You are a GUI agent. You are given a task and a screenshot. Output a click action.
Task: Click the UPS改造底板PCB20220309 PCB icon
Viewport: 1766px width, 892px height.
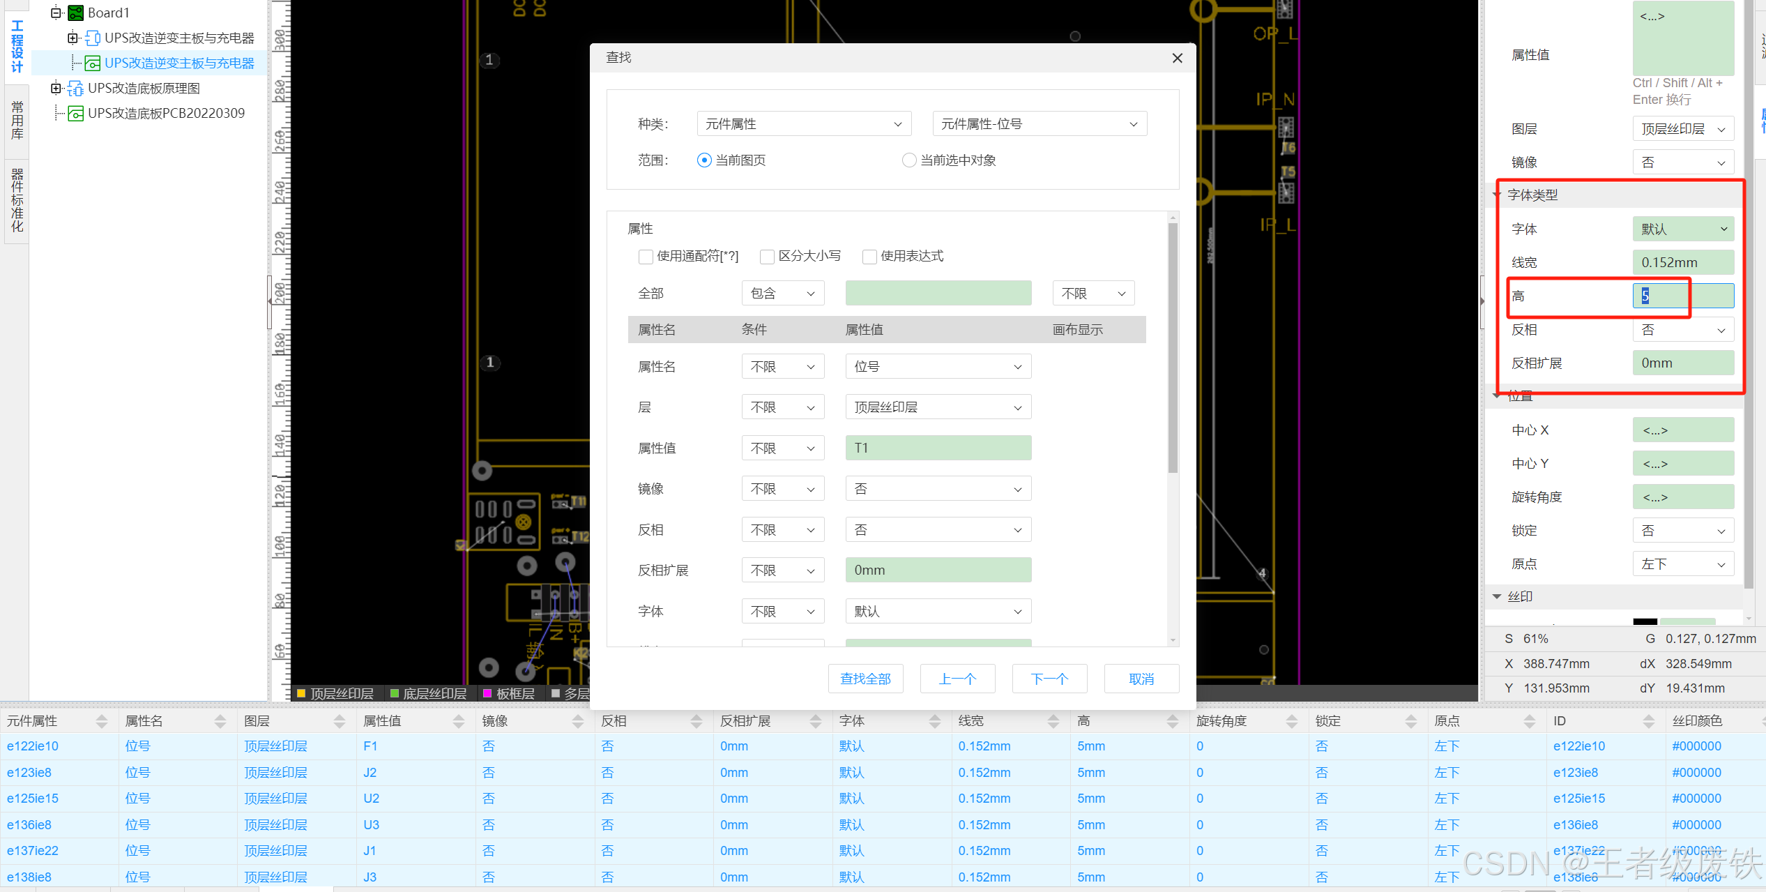coord(76,114)
